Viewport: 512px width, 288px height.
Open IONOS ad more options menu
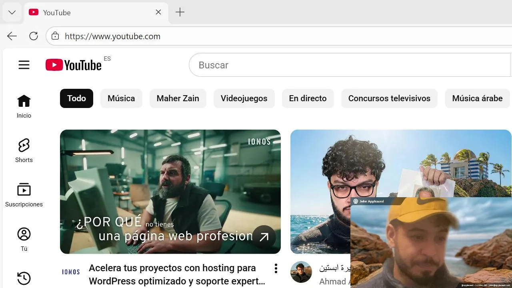point(276,268)
